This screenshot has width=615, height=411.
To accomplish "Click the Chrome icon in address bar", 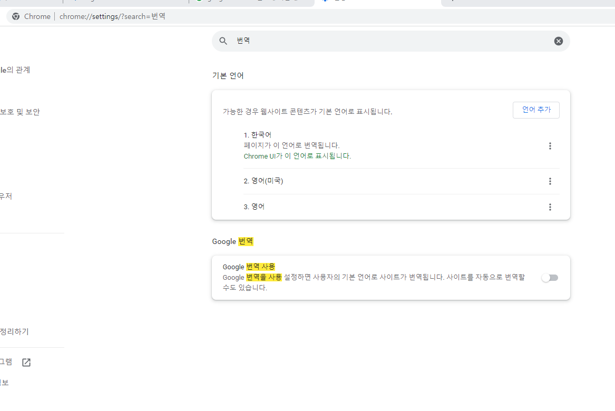I will click(x=16, y=16).
